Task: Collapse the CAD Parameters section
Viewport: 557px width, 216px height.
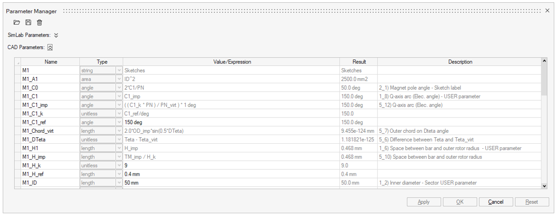Action: tap(50, 47)
